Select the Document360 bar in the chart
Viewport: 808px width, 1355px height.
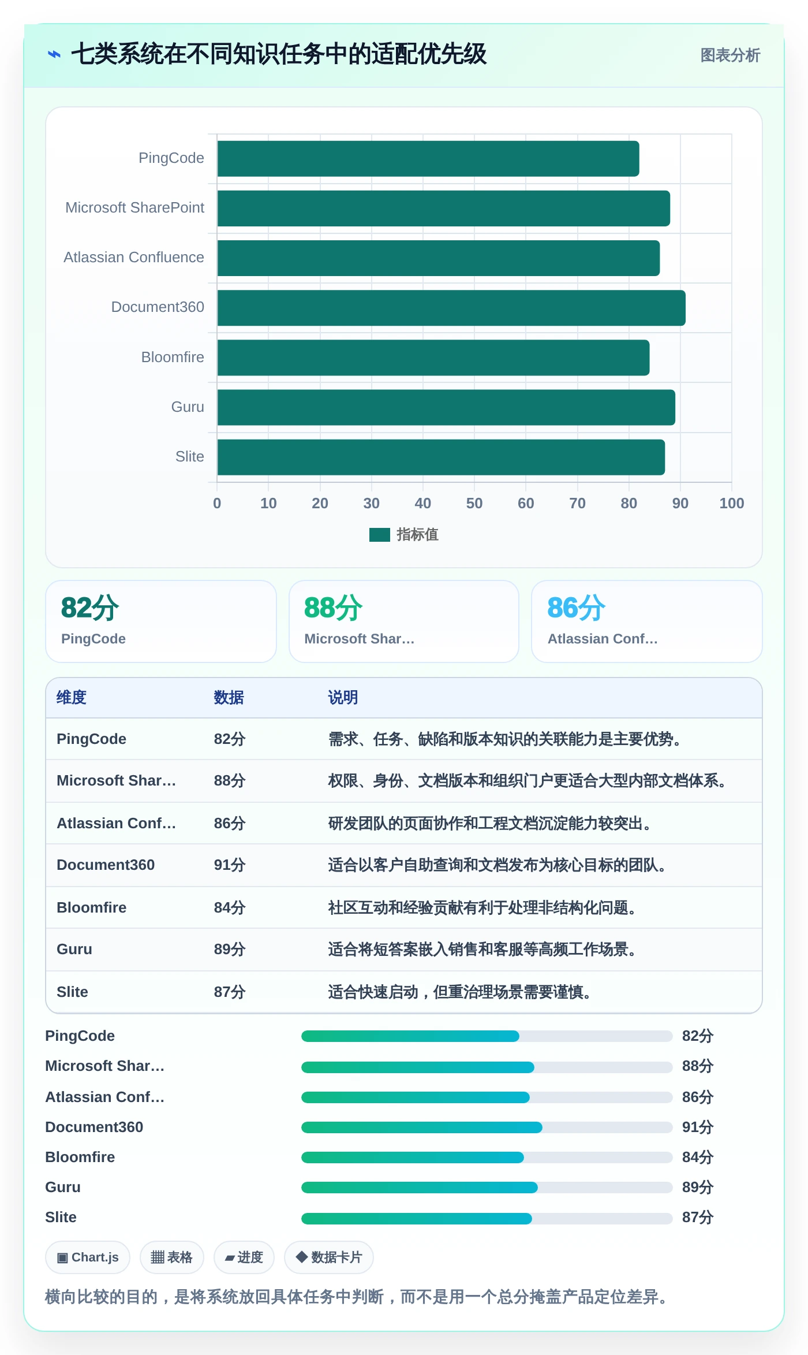(x=451, y=308)
